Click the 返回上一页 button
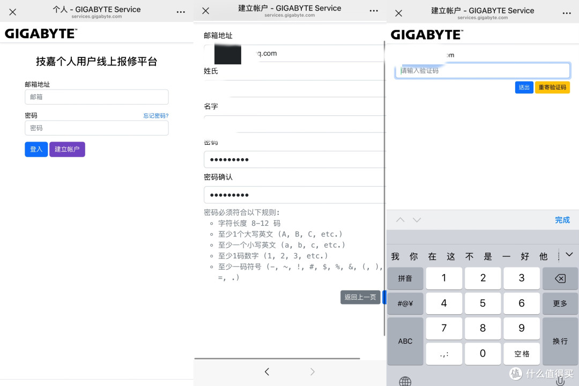 point(360,297)
